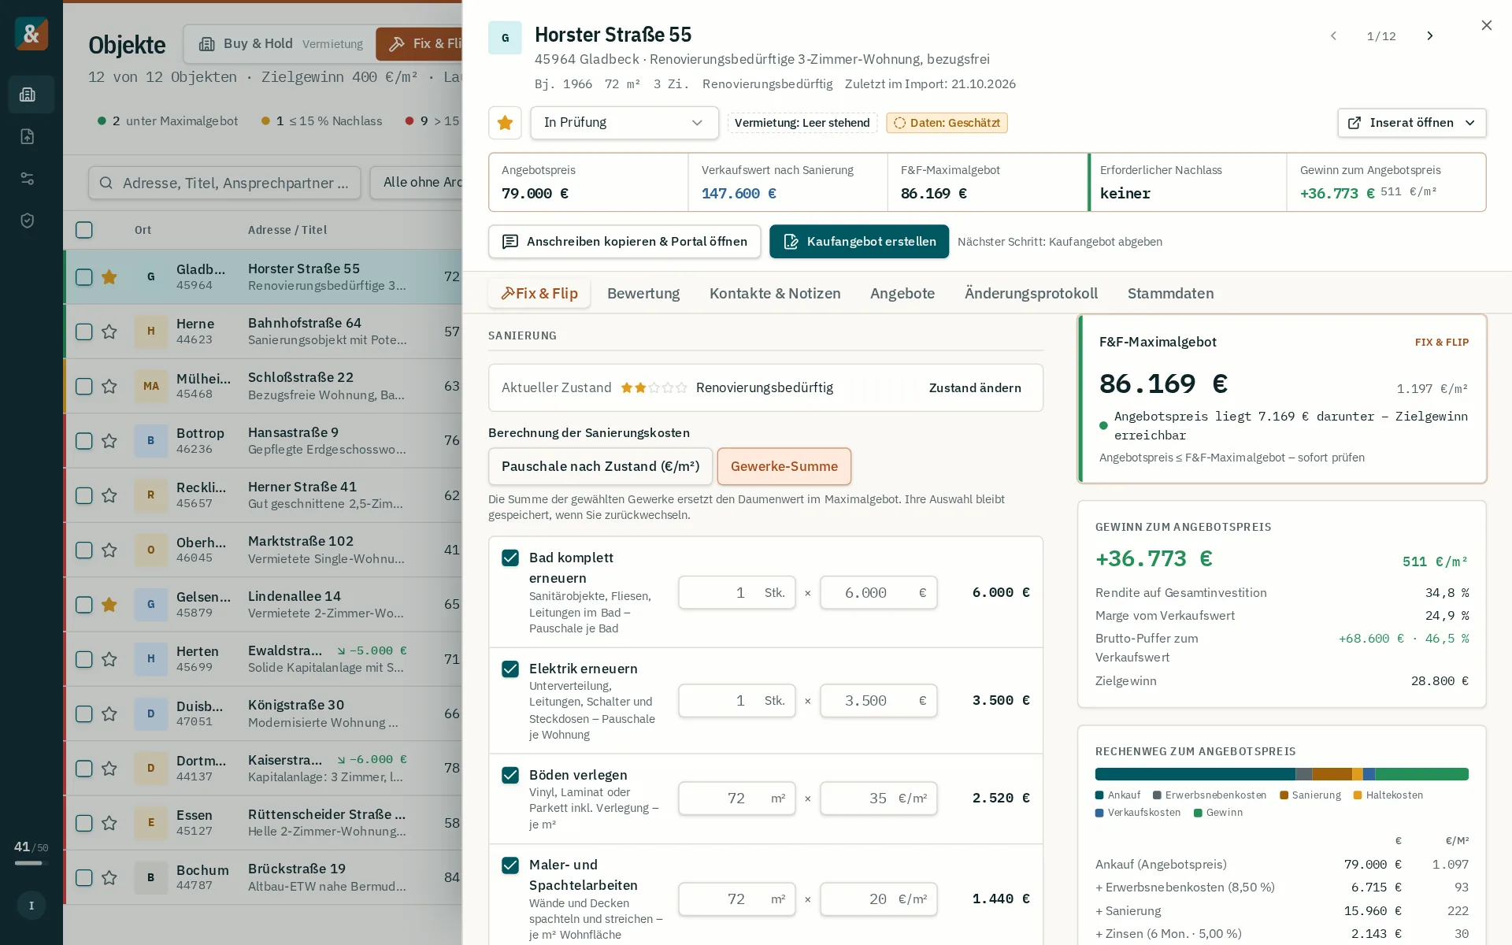Select Pauschale nach Zustand calculation mode
Image resolution: width=1512 pixels, height=945 pixels.
click(x=600, y=466)
